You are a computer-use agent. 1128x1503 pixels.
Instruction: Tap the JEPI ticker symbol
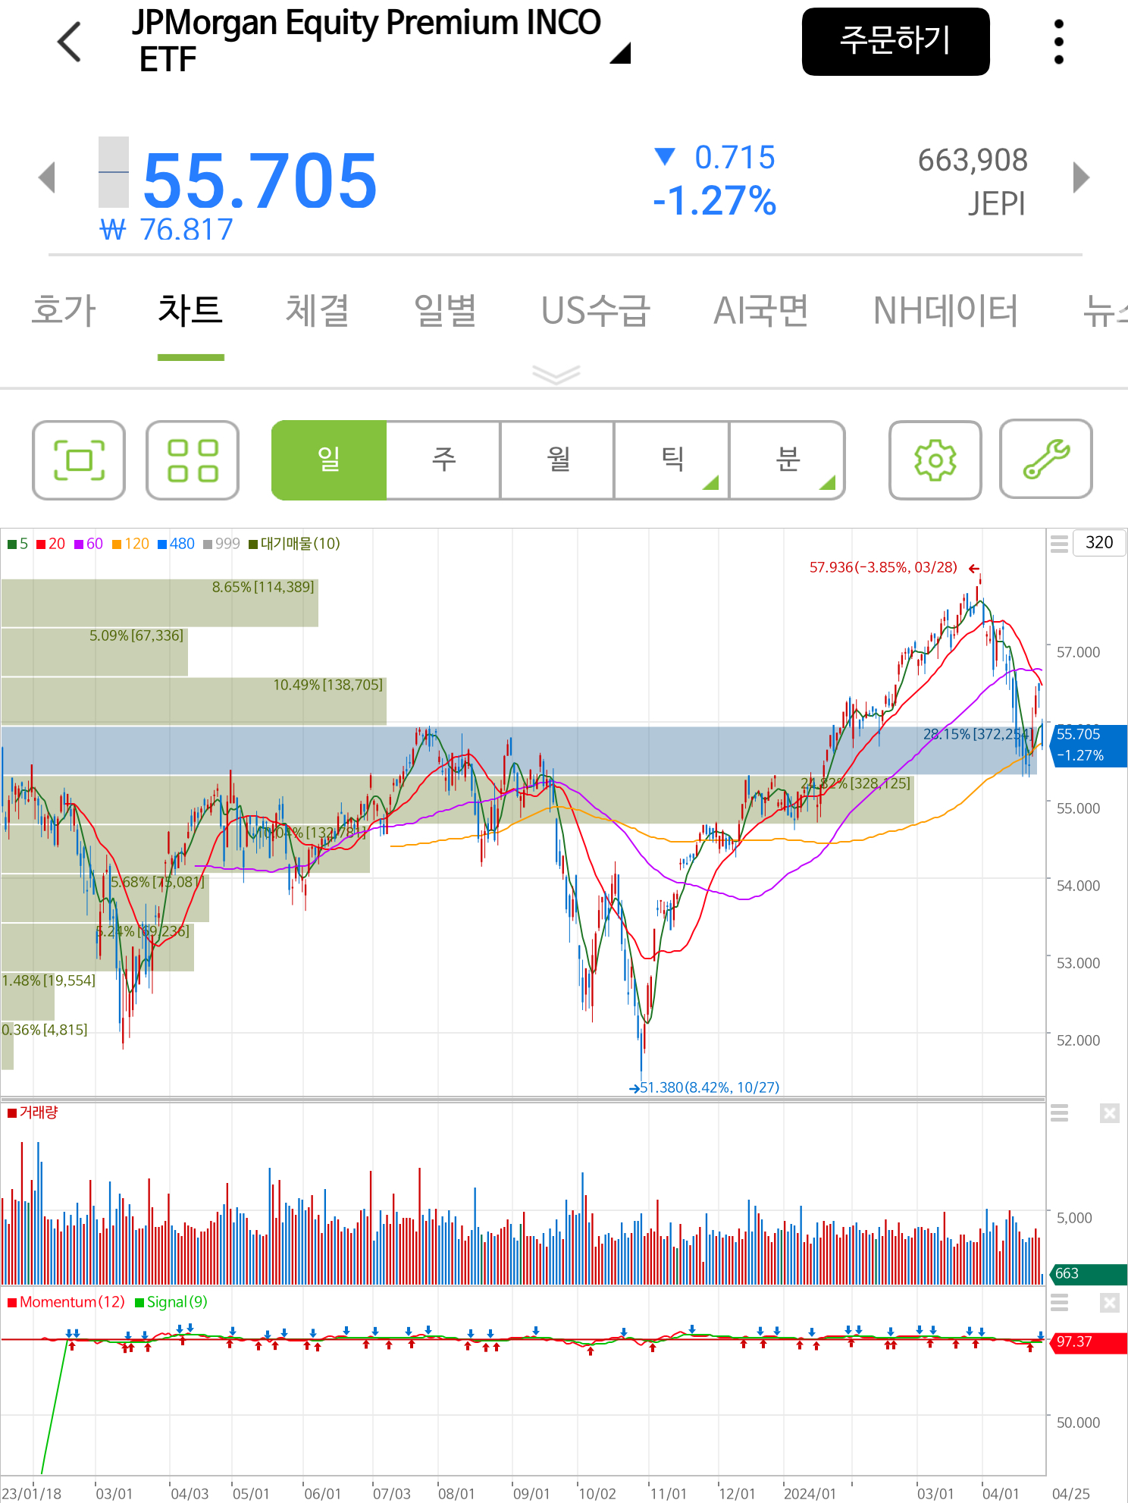click(x=997, y=204)
